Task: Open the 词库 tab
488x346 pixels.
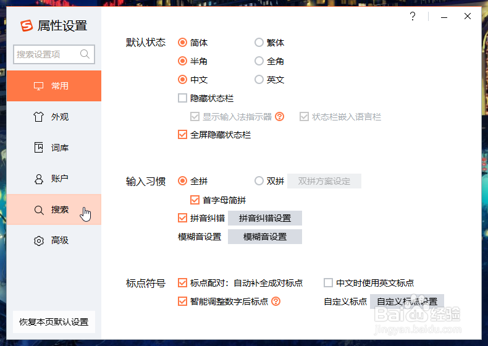Action: [54, 148]
